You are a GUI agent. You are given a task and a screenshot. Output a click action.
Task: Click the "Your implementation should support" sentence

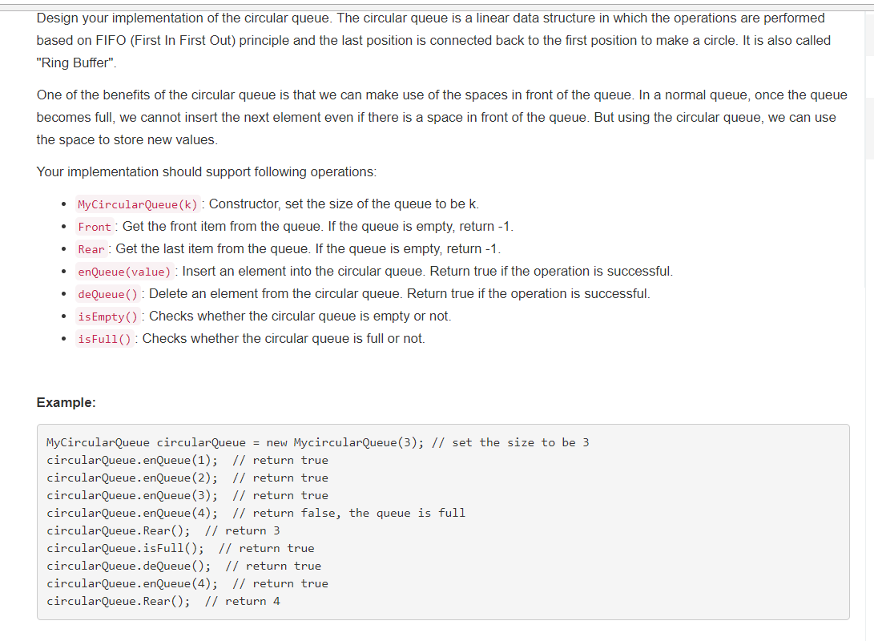(207, 171)
